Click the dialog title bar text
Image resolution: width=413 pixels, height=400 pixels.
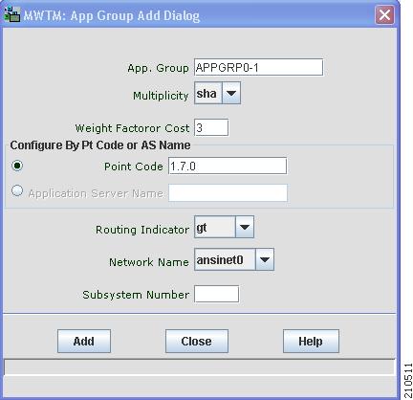coord(112,15)
